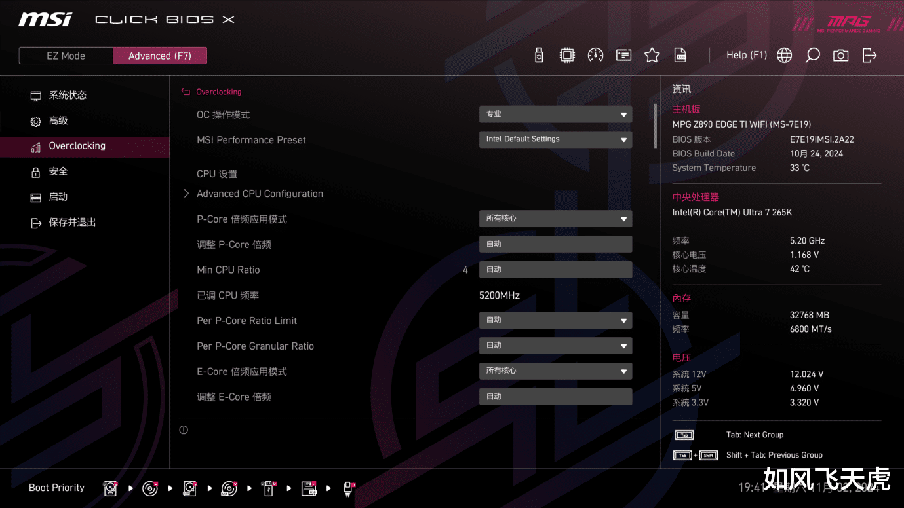The height and width of the screenshot is (508, 904).
Task: Select the hard disk boot priority device
Action: pyautogui.click(x=110, y=488)
